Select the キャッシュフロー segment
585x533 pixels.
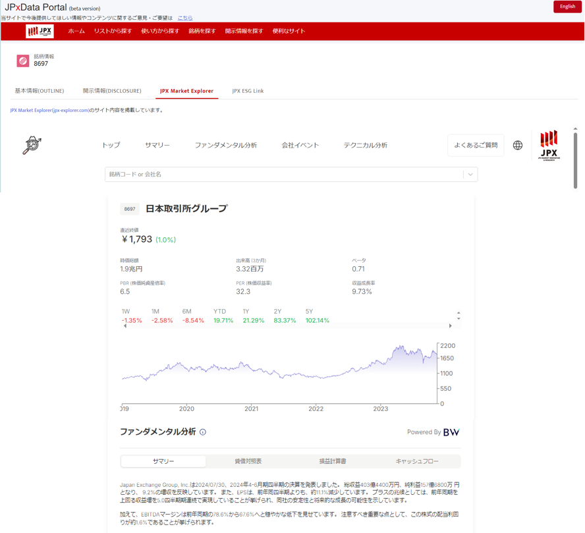click(x=417, y=461)
